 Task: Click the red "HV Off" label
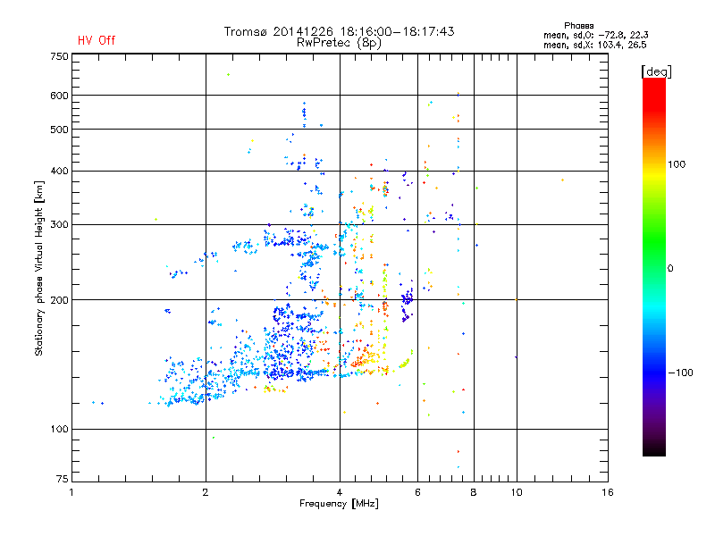pos(97,40)
